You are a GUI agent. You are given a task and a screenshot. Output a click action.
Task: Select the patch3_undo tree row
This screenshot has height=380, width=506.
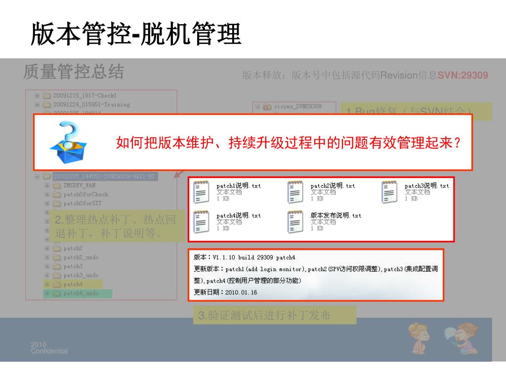point(81,275)
